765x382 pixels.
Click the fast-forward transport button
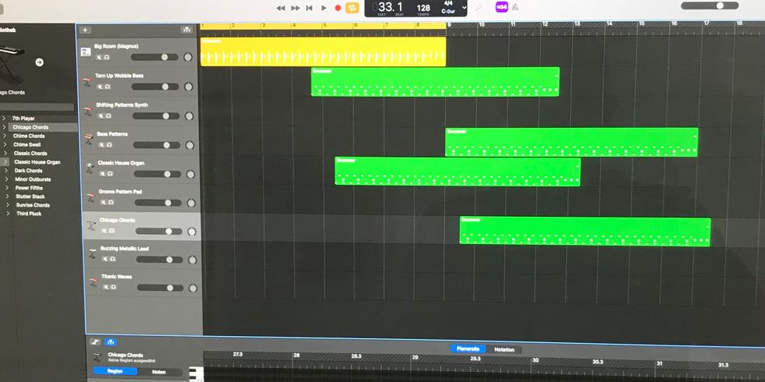(295, 8)
